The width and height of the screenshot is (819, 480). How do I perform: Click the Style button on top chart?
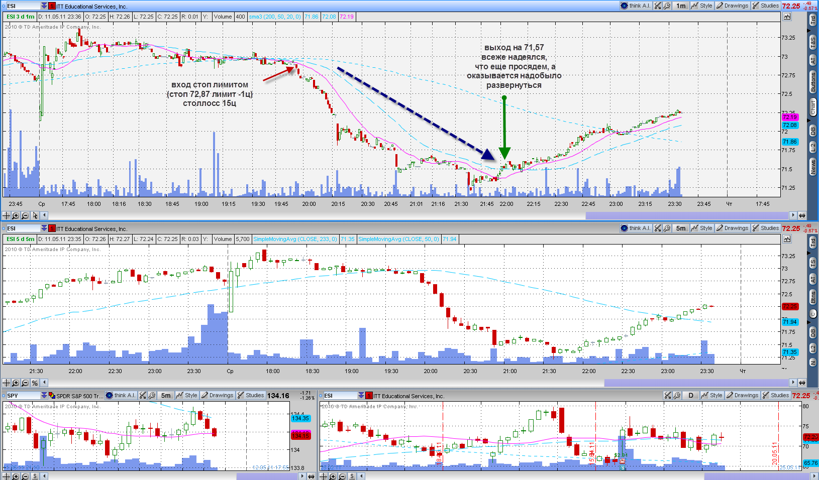pos(702,6)
